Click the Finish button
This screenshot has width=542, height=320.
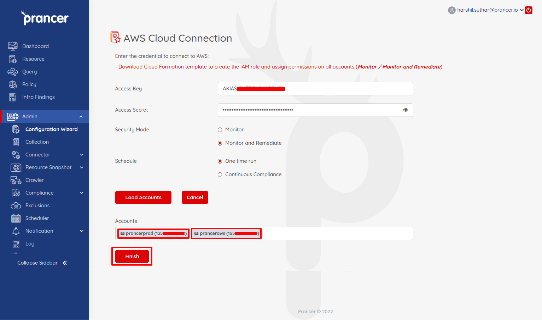coord(132,256)
